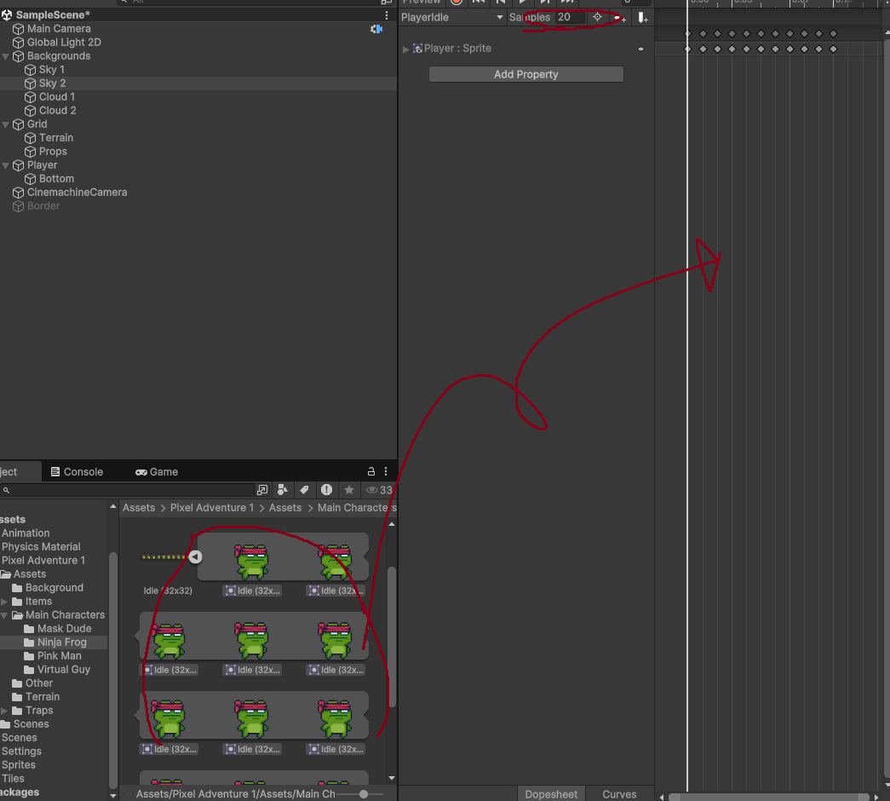The width and height of the screenshot is (890, 801).
Task: Click the Search by Label tag icon
Action: tap(304, 490)
